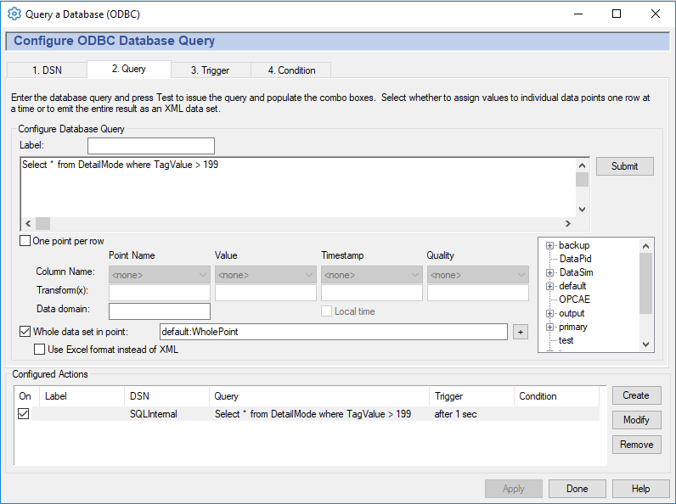Create a new configured action

(x=636, y=395)
